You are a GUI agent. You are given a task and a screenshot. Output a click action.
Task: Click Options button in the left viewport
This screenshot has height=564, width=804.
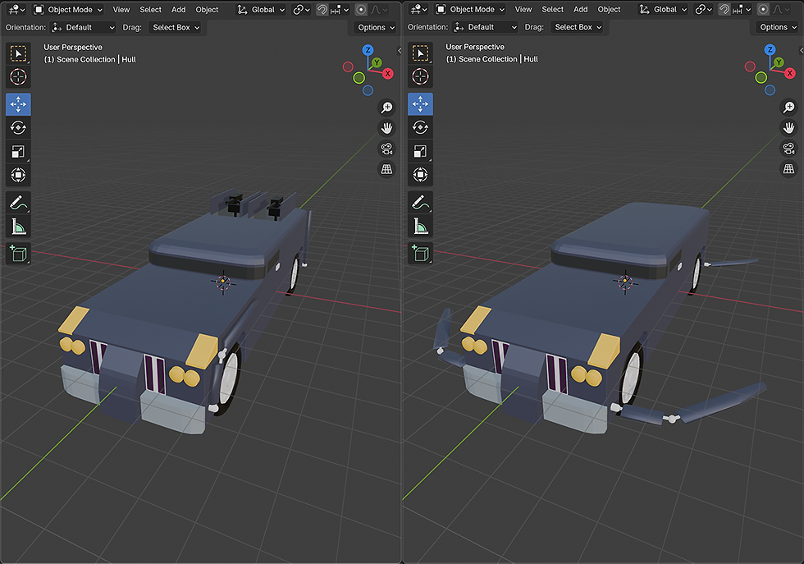[x=376, y=27]
